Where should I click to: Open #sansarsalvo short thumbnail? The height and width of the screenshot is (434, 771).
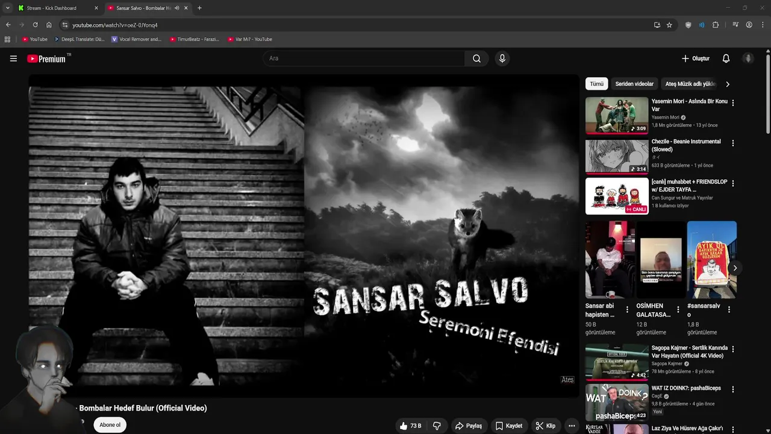(x=712, y=260)
